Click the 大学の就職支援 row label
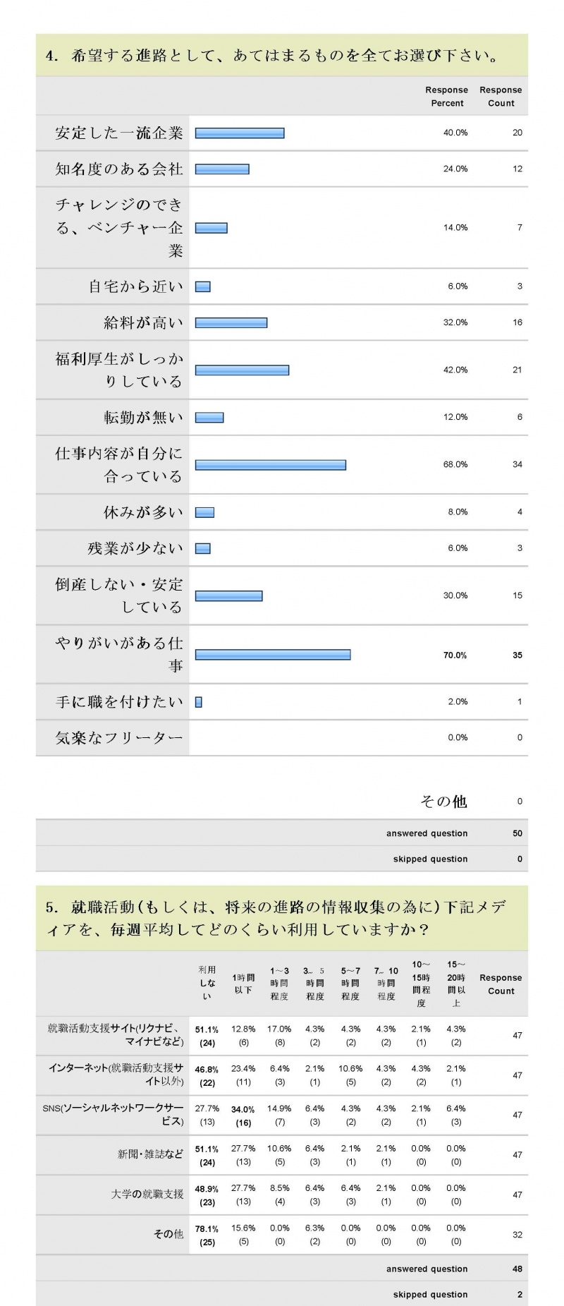 [147, 1194]
